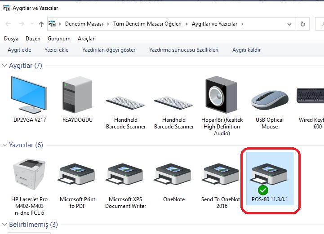
Task: Click Aygıtı kaldır in the toolbar
Action: [246, 50]
